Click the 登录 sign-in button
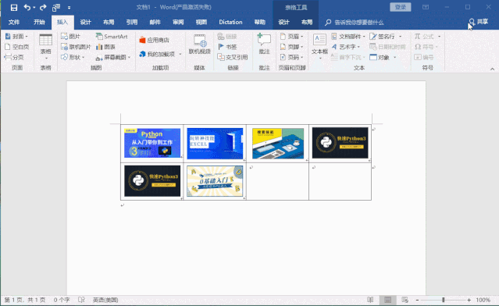This screenshot has width=499, height=306. pos(401,7)
